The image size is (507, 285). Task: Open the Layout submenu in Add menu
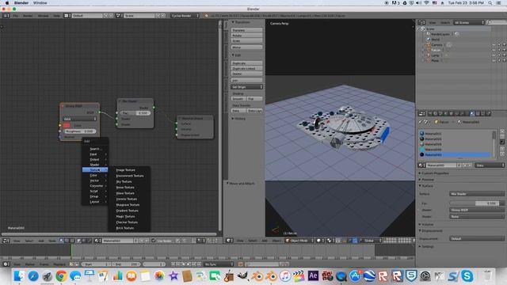(x=95, y=202)
